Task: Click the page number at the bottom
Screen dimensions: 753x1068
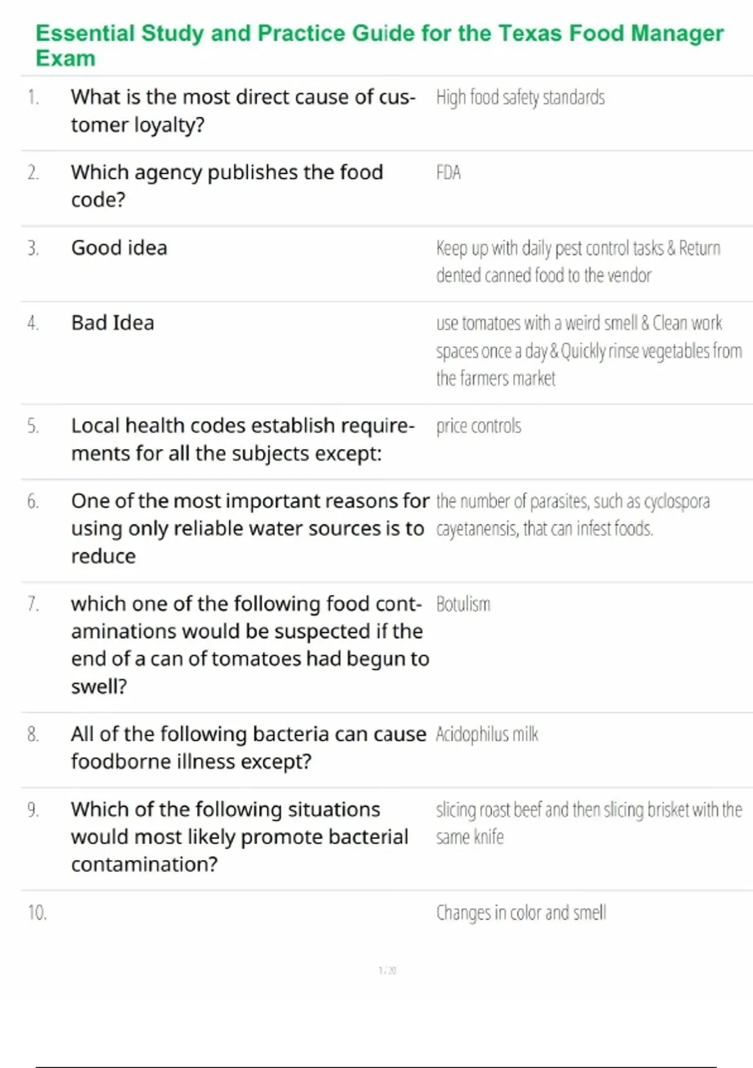Action: point(387,971)
